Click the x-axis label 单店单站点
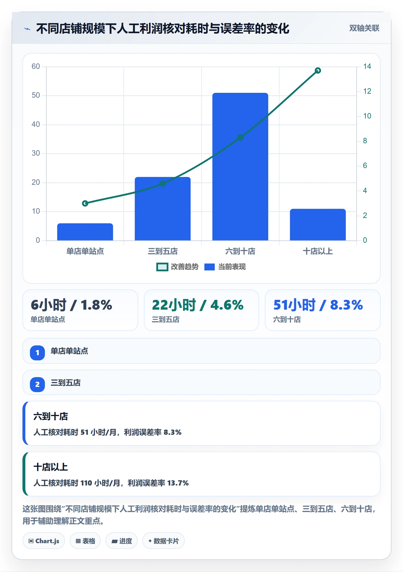This screenshot has height=572, width=403. pyautogui.click(x=85, y=251)
